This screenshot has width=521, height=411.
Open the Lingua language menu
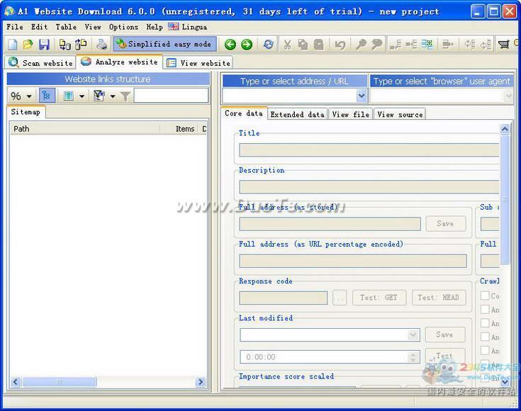coord(188,27)
